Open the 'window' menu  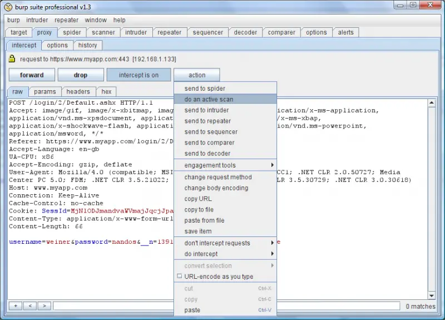pos(96,20)
